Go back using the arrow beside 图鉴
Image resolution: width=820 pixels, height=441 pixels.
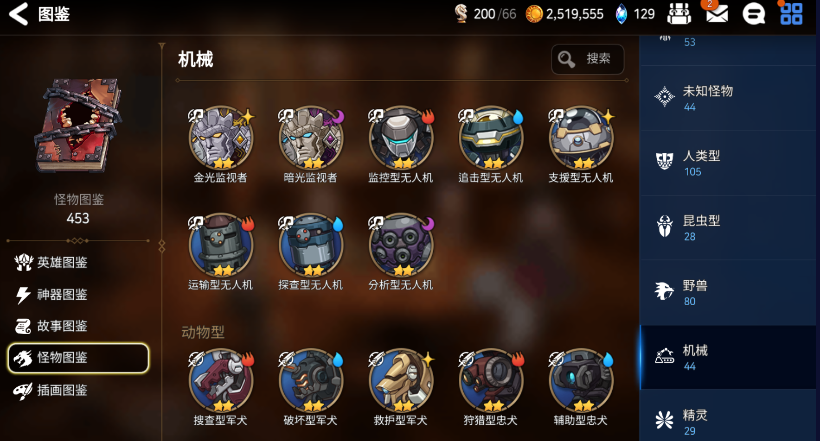19,14
